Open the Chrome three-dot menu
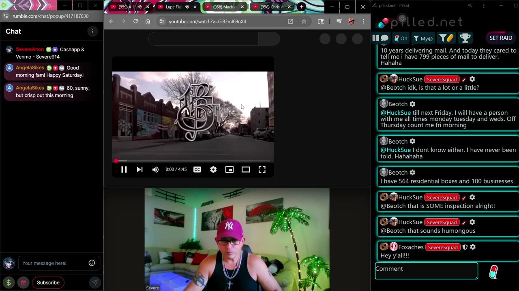 point(363,21)
